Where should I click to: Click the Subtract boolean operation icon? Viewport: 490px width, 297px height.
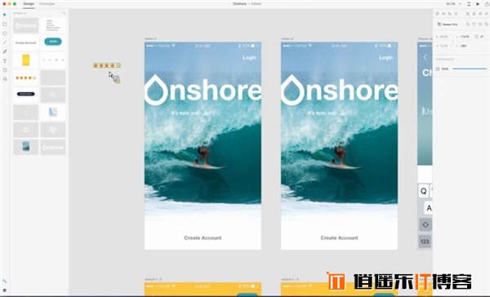(x=474, y=24)
